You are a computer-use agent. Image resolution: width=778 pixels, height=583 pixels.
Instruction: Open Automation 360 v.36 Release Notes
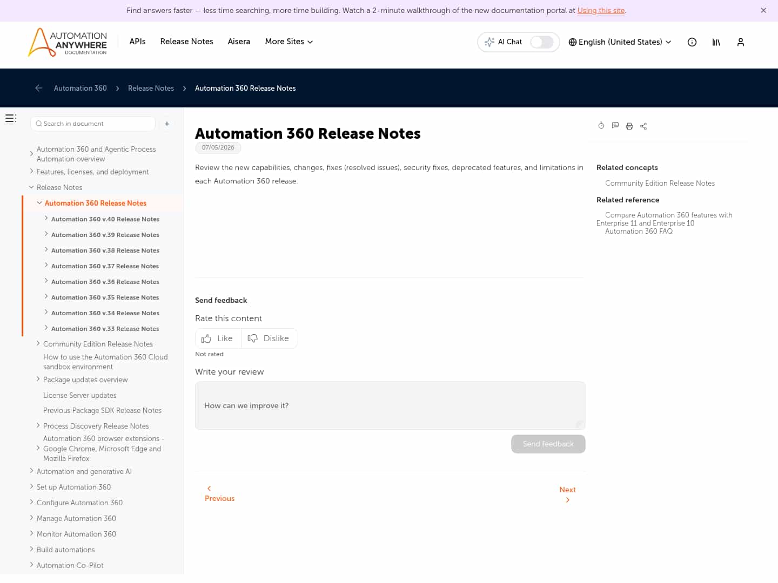click(x=105, y=282)
